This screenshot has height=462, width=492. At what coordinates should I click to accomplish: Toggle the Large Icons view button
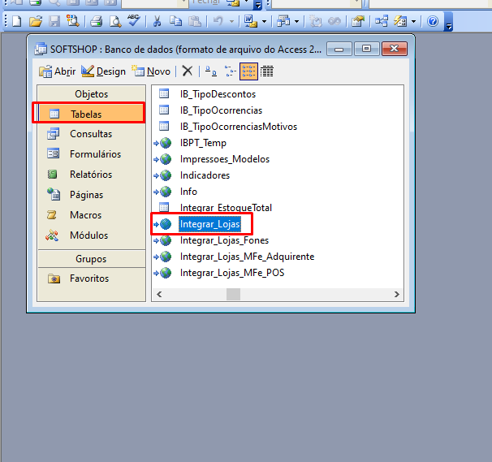(210, 71)
